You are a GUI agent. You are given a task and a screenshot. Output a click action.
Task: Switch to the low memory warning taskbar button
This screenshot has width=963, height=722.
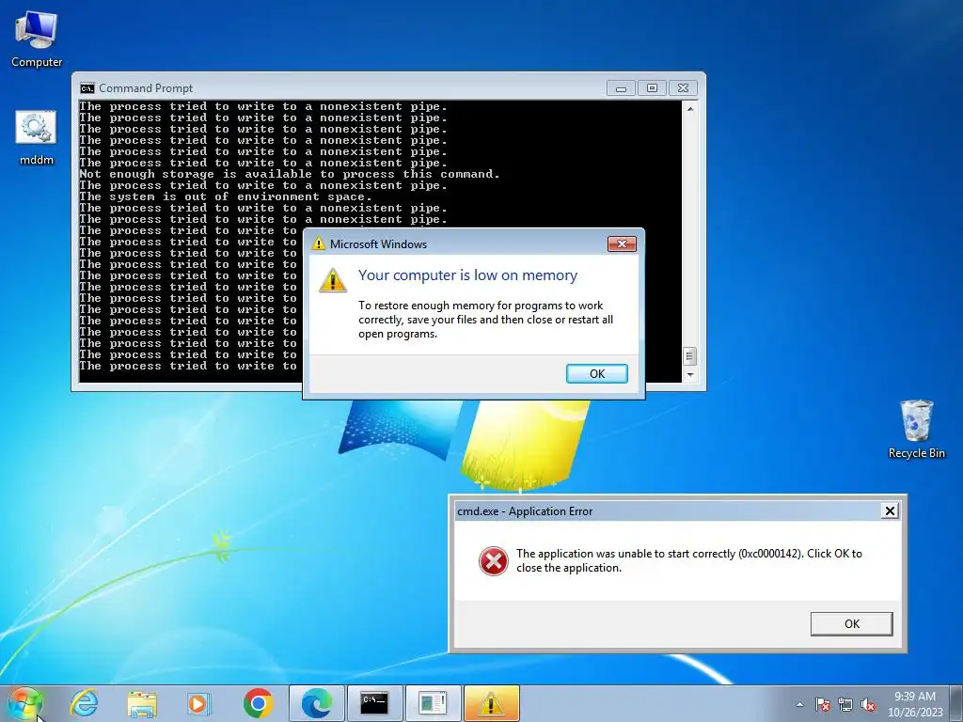491,703
